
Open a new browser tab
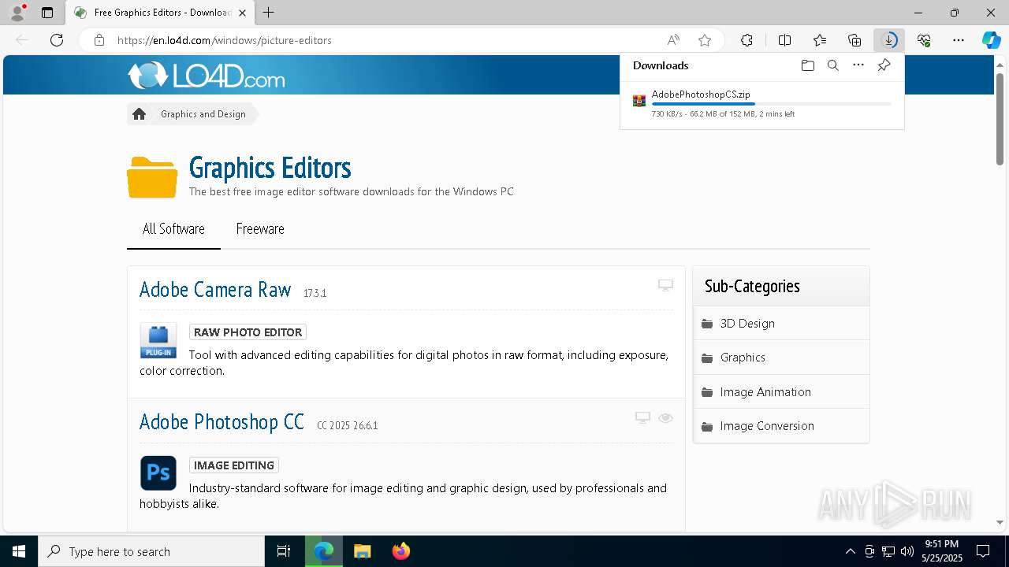[x=268, y=13]
